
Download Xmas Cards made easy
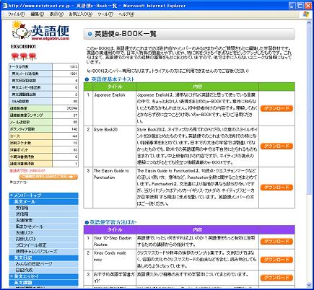276,260
